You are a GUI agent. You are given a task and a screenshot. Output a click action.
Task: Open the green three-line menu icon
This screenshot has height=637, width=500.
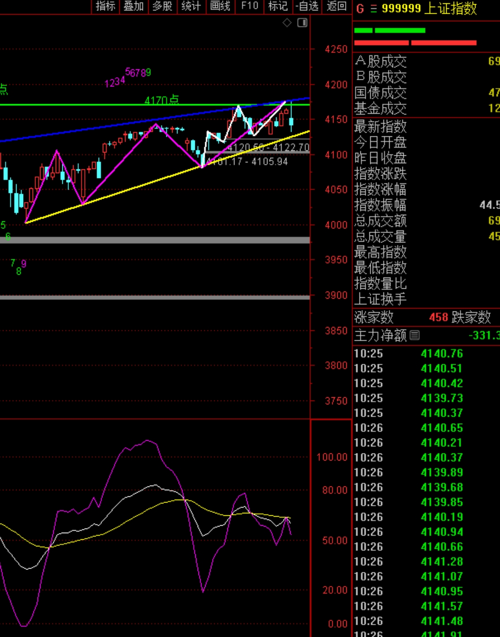coord(374,8)
